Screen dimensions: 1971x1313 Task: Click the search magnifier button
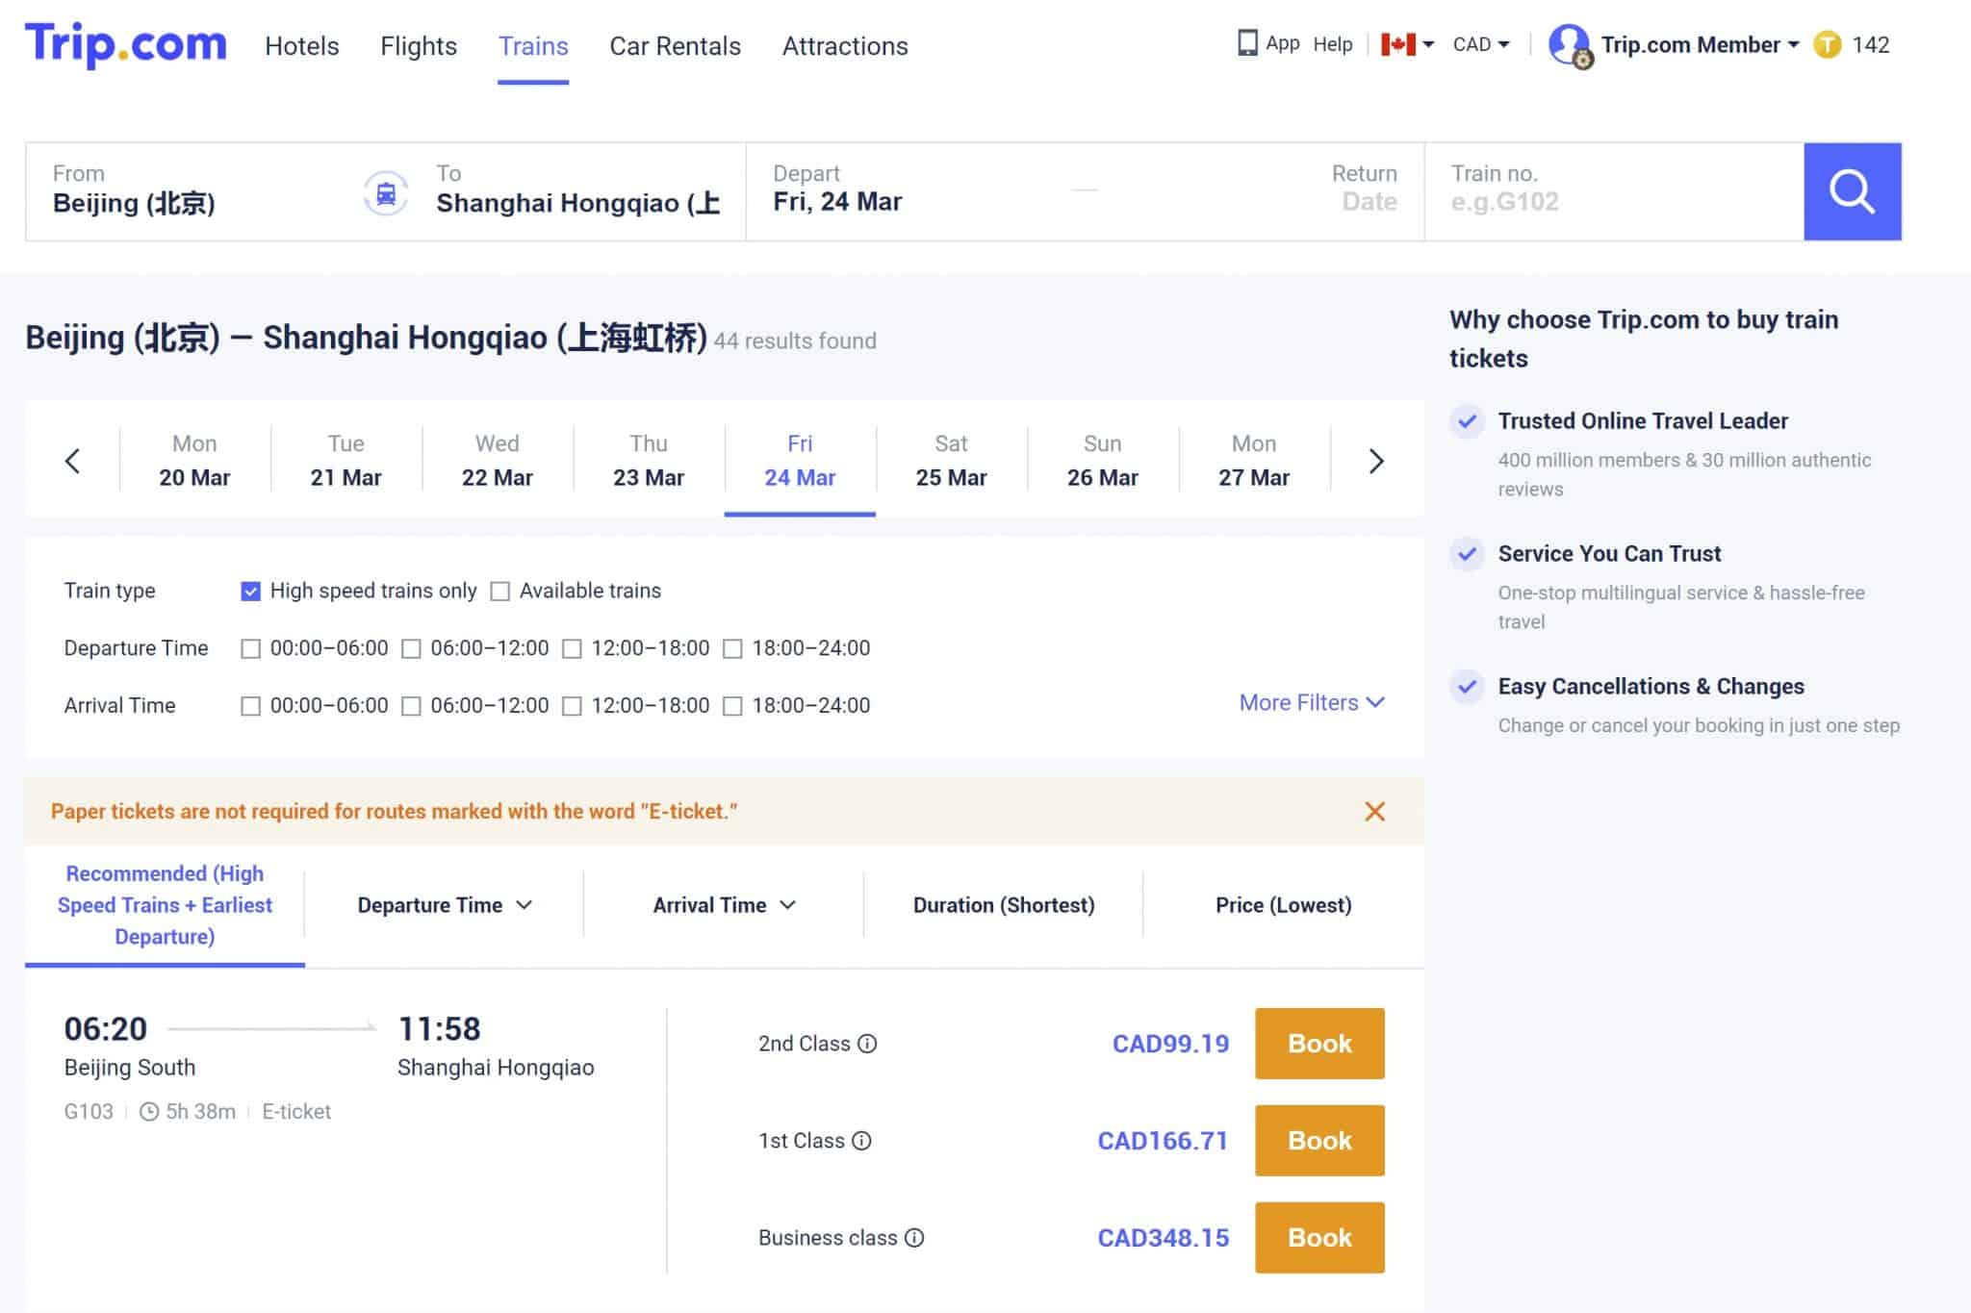[x=1853, y=190]
